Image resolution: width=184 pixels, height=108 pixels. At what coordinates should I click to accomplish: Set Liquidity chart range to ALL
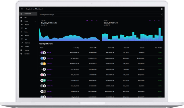click(96, 21)
